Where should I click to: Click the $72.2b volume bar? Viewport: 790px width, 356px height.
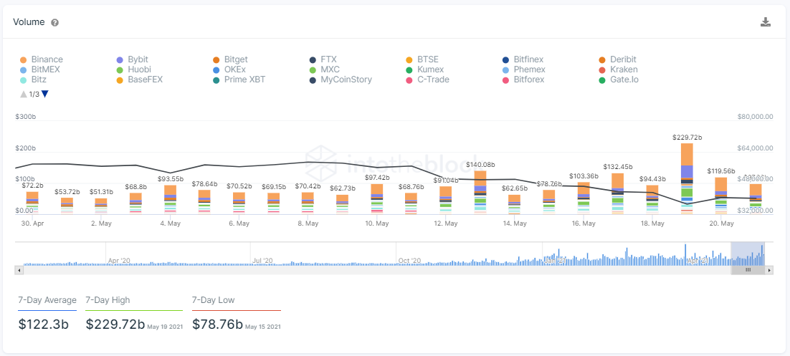click(x=32, y=203)
